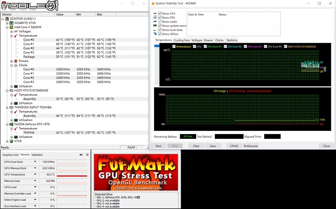
Task: Click the NVIDIA GeForce GTX 1070 card icon
Action: tap(11, 124)
